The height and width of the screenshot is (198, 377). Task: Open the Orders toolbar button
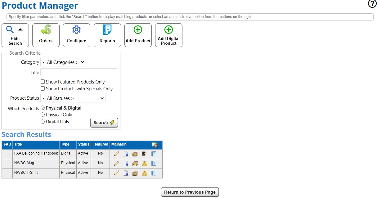46,35
